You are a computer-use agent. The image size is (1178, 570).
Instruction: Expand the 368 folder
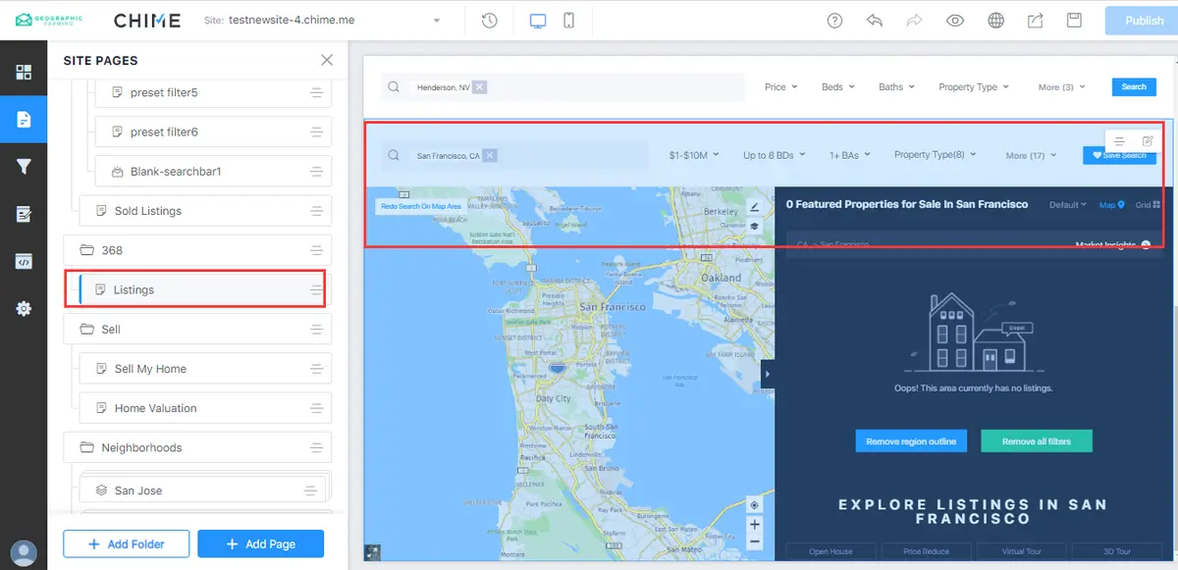click(197, 250)
